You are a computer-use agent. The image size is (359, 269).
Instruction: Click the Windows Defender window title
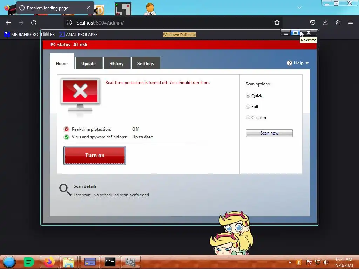coord(179,35)
